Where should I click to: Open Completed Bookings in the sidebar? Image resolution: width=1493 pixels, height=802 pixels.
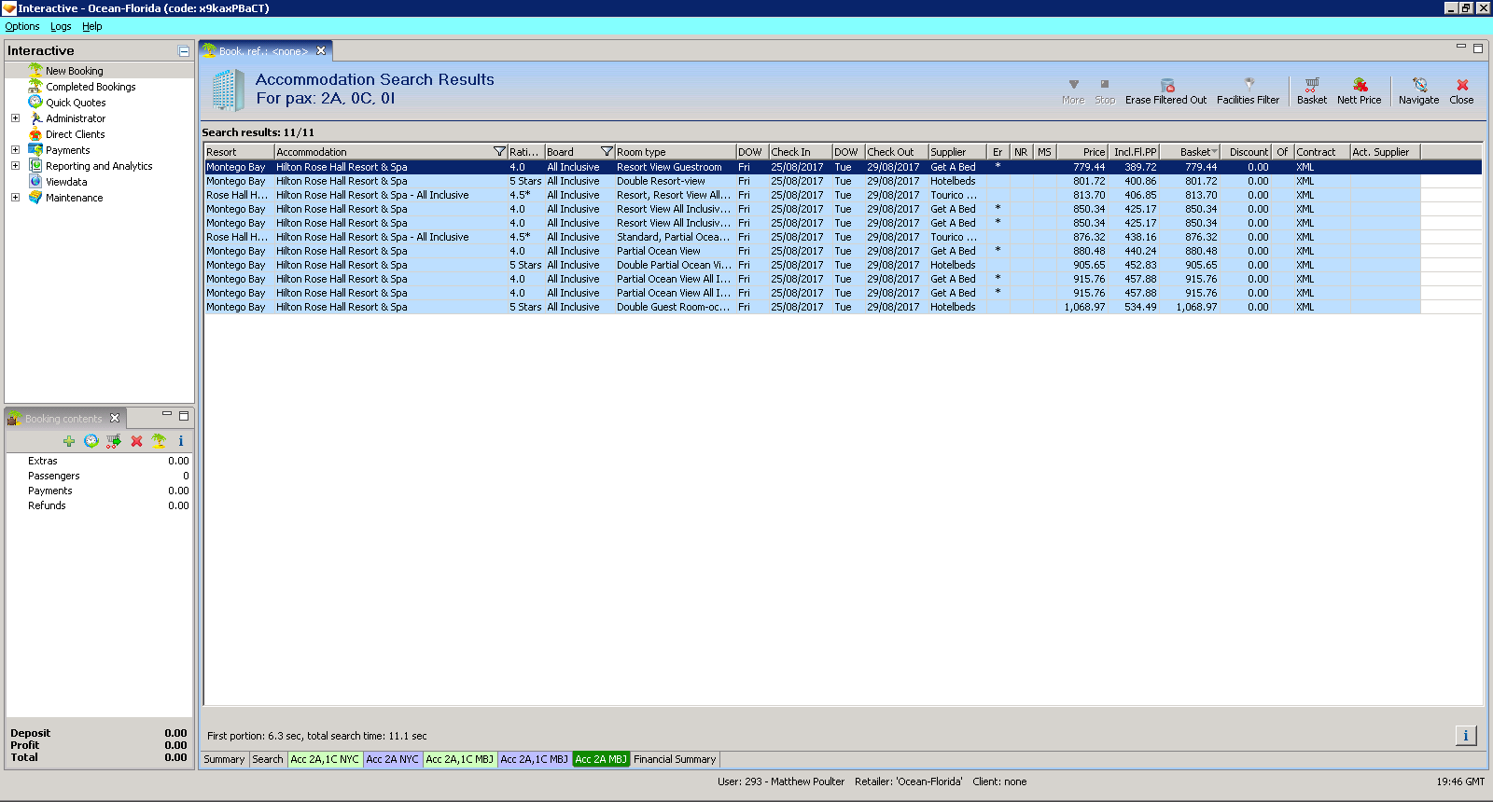pyautogui.click(x=91, y=87)
